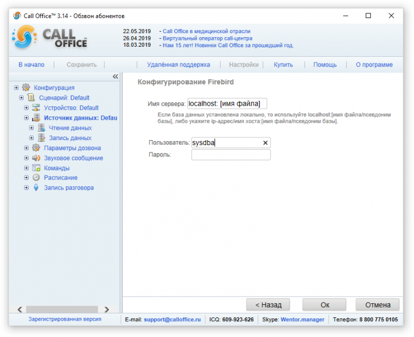This screenshot has width=414, height=337.
Task: Expand the Запись разговора node
Action: coord(26,187)
